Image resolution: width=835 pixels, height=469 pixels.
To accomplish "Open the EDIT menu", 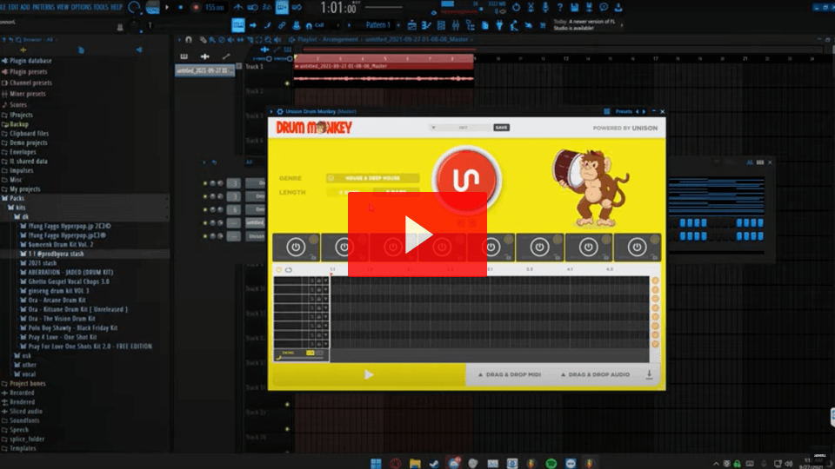I will pyautogui.click(x=13, y=7).
